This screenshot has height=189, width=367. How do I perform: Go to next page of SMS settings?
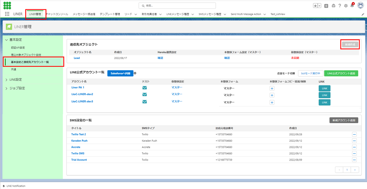pyautogui.click(x=355, y=170)
